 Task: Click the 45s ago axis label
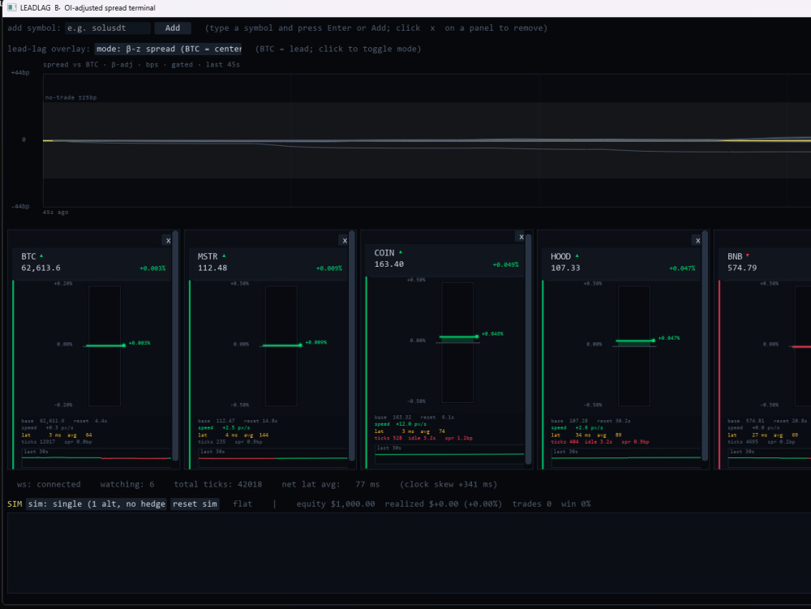coord(55,212)
